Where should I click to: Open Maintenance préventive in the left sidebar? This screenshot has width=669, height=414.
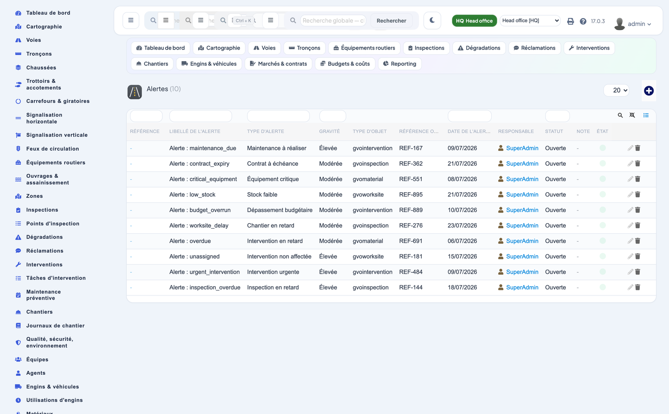[44, 295]
